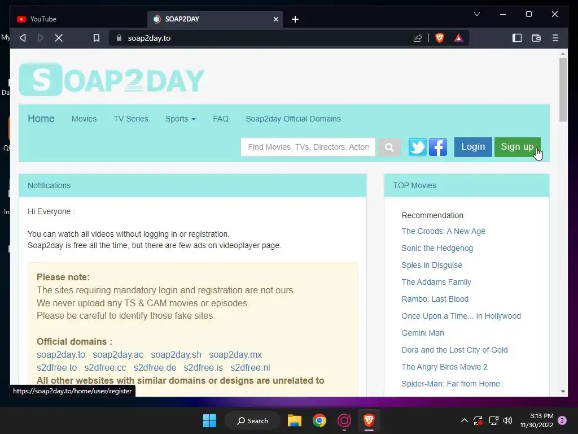Click the pink circular app on taskbar
The width and height of the screenshot is (578, 434).
point(344,420)
